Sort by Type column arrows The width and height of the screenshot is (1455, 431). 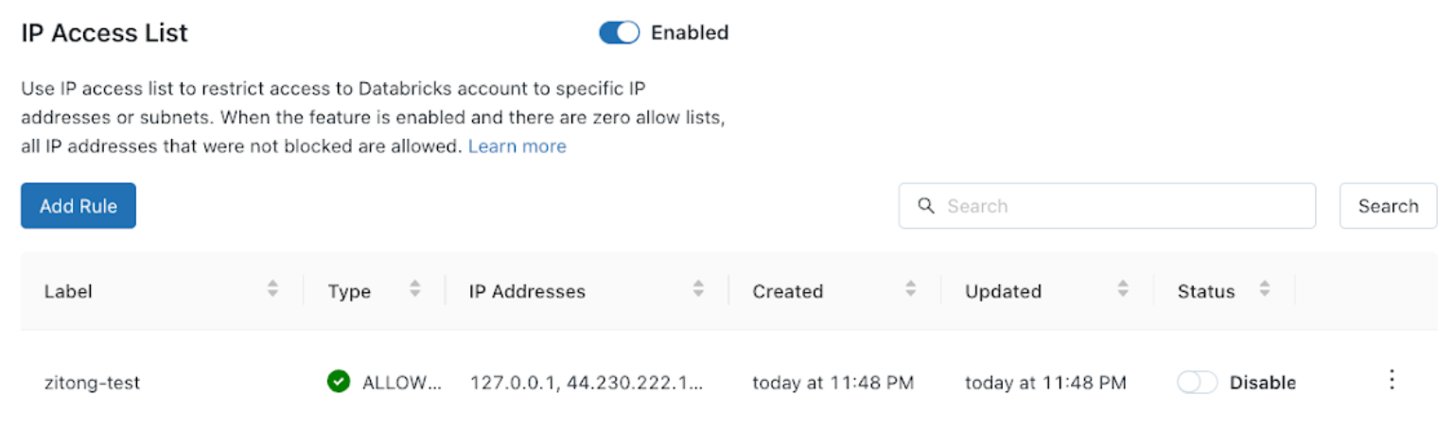[414, 290]
